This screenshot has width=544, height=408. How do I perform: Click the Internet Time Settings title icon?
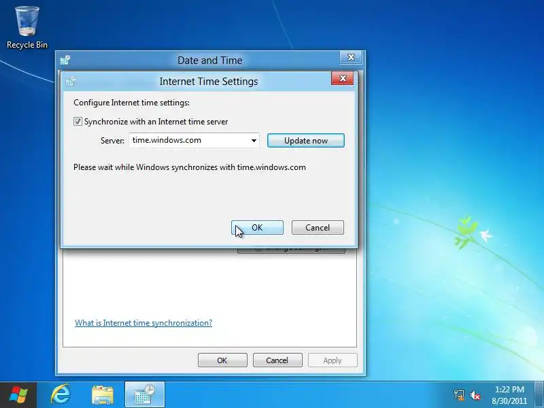coord(71,81)
